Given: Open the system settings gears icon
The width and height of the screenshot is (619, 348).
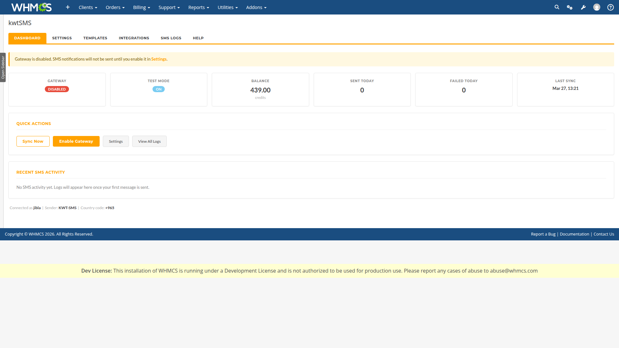Looking at the screenshot, I should (x=570, y=7).
